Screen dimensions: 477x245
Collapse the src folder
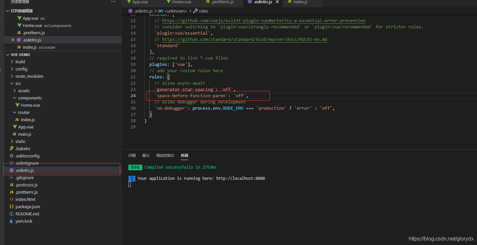[x=18, y=83]
